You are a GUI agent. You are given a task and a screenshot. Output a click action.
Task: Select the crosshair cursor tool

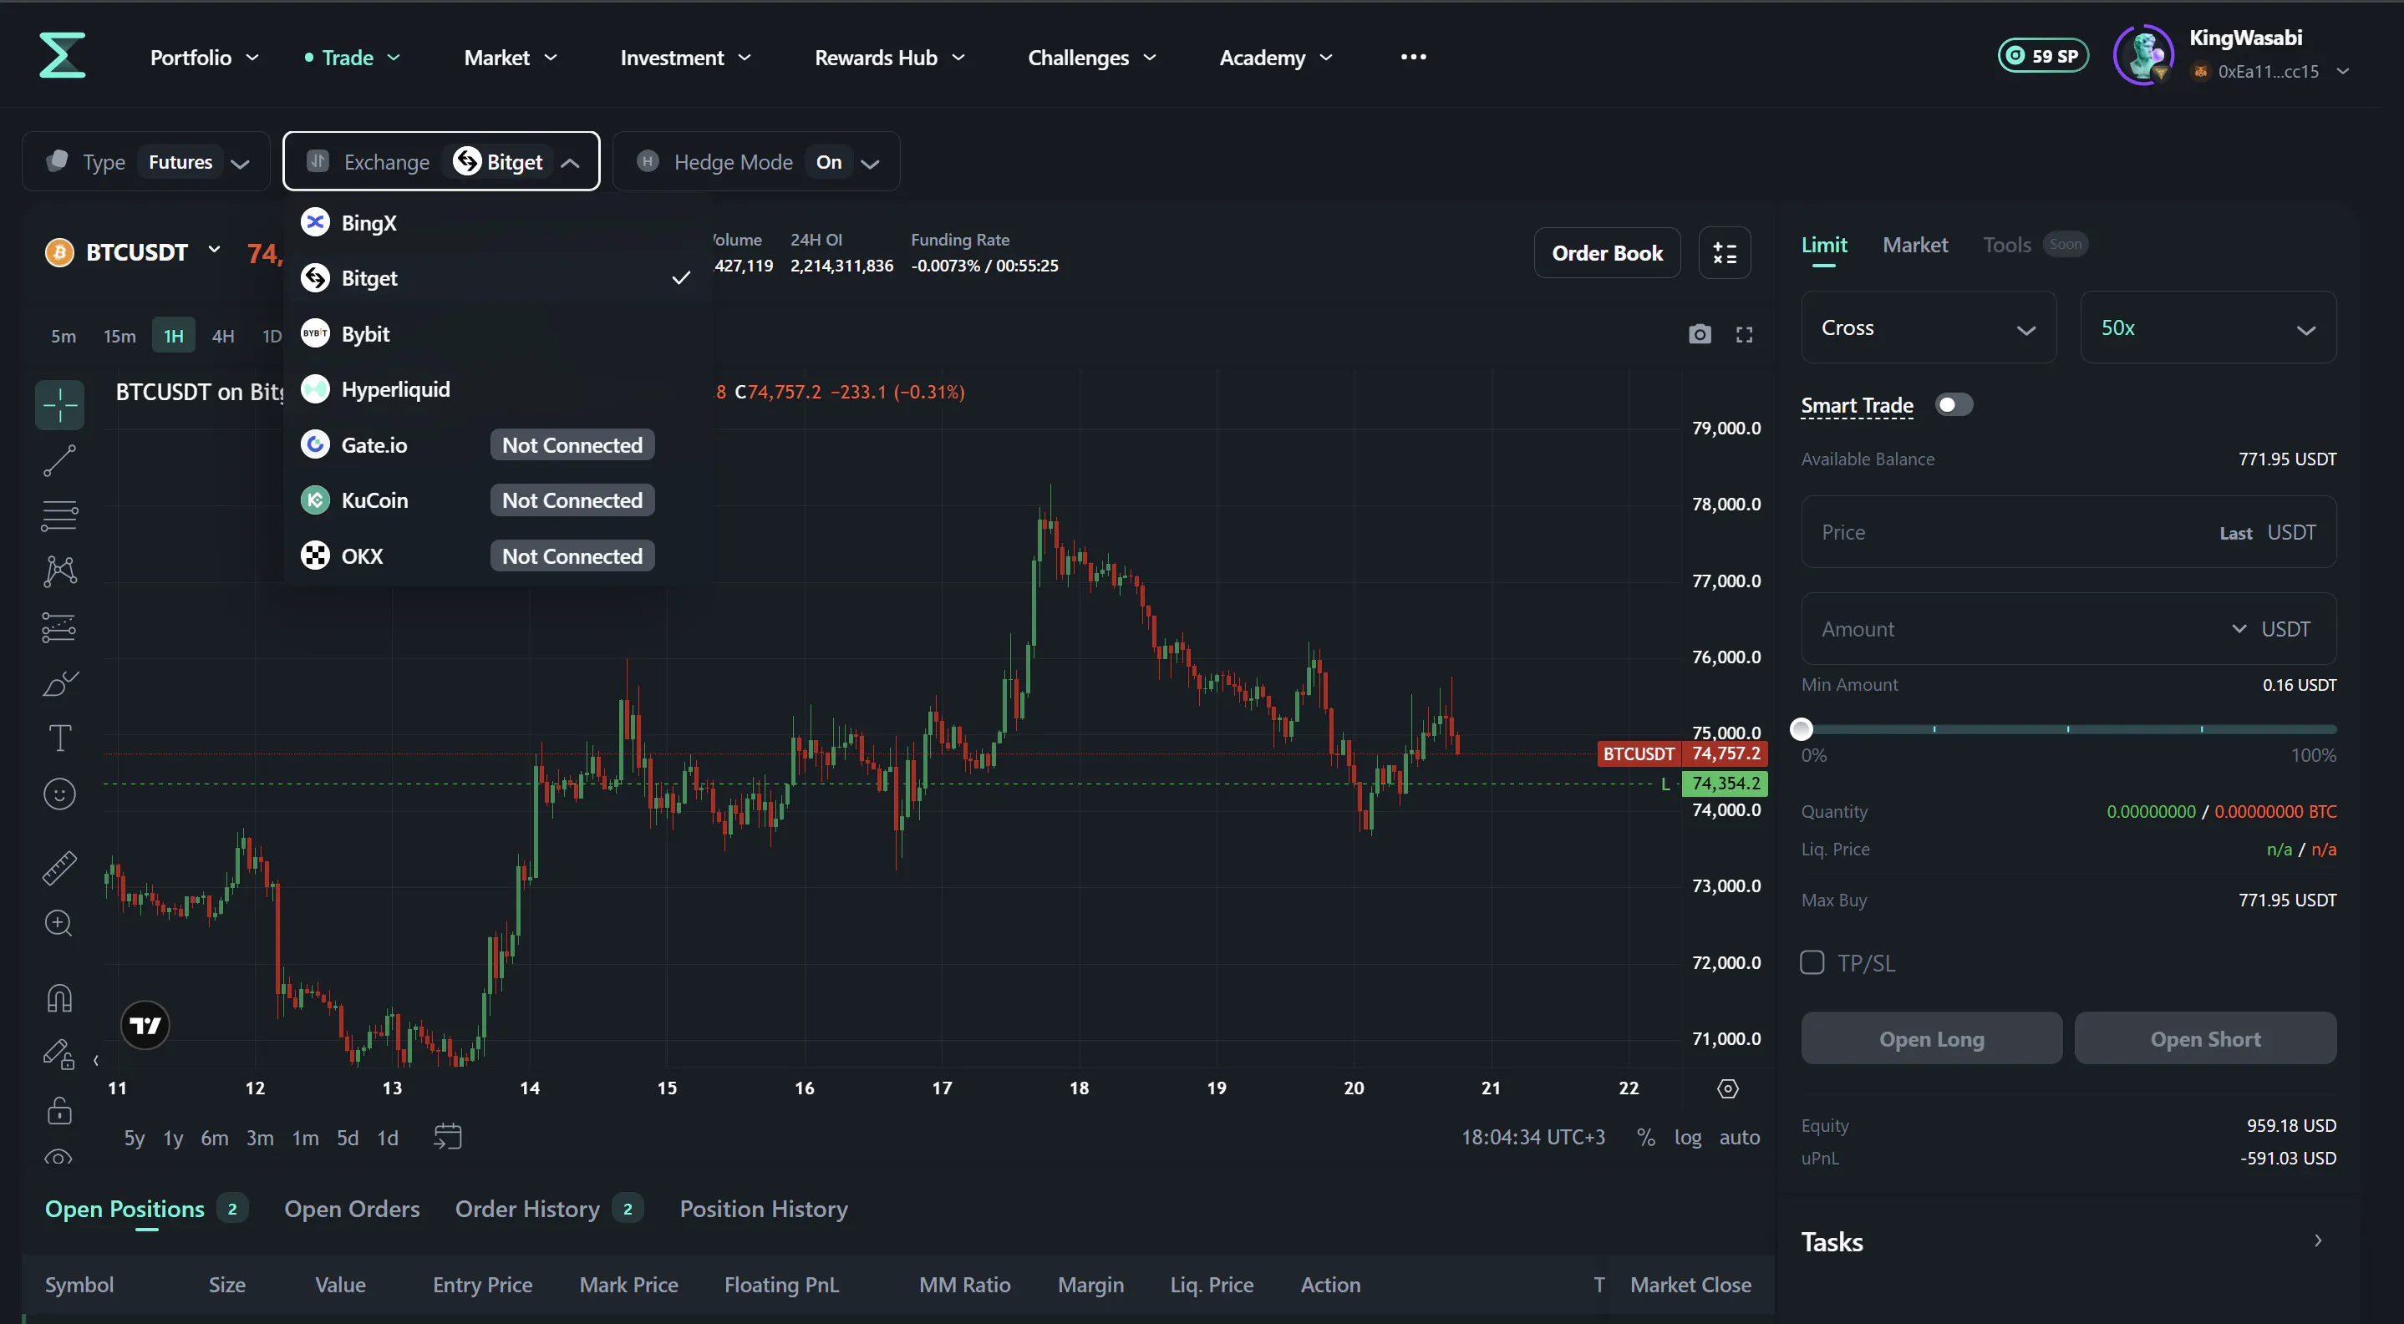59,405
